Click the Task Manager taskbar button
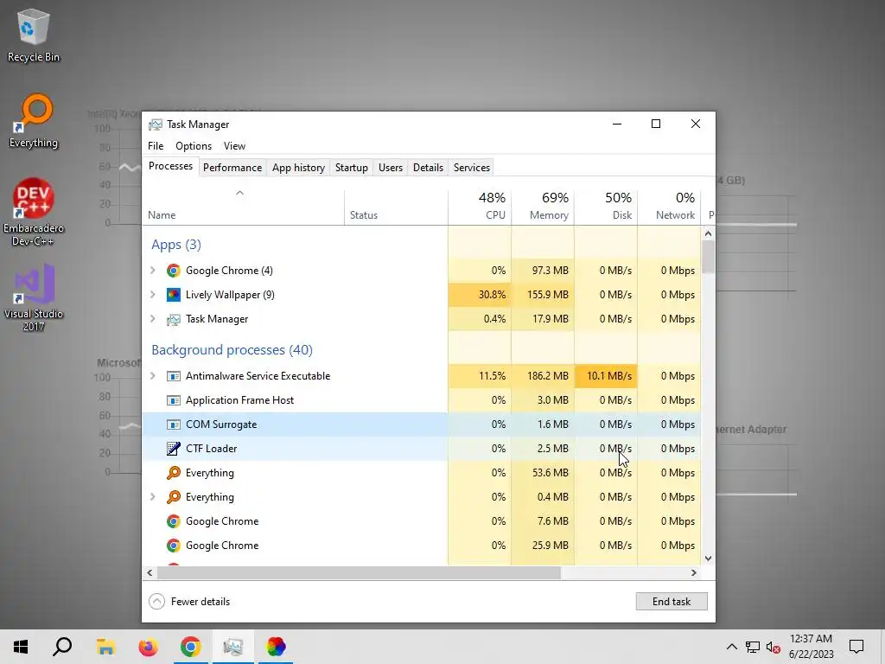This screenshot has height=664, width=885. (233, 647)
